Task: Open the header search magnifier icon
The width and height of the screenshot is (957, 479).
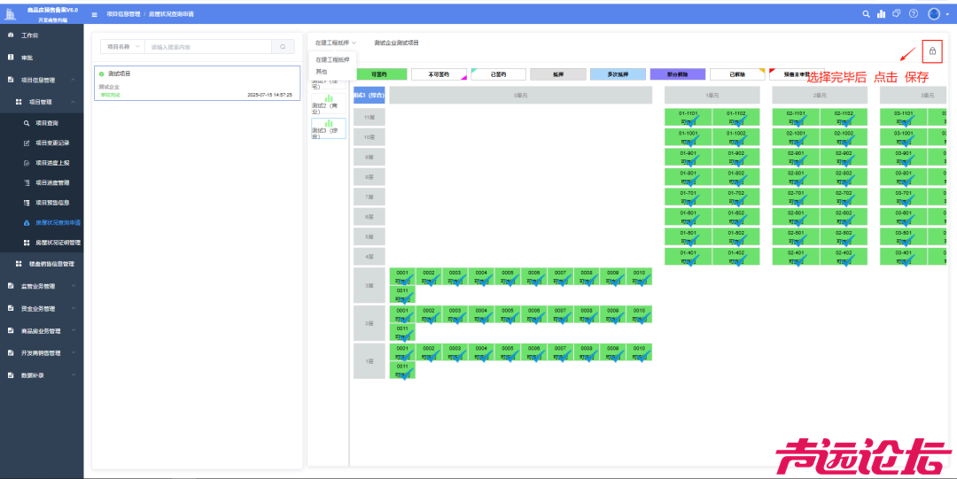Action: point(867,14)
